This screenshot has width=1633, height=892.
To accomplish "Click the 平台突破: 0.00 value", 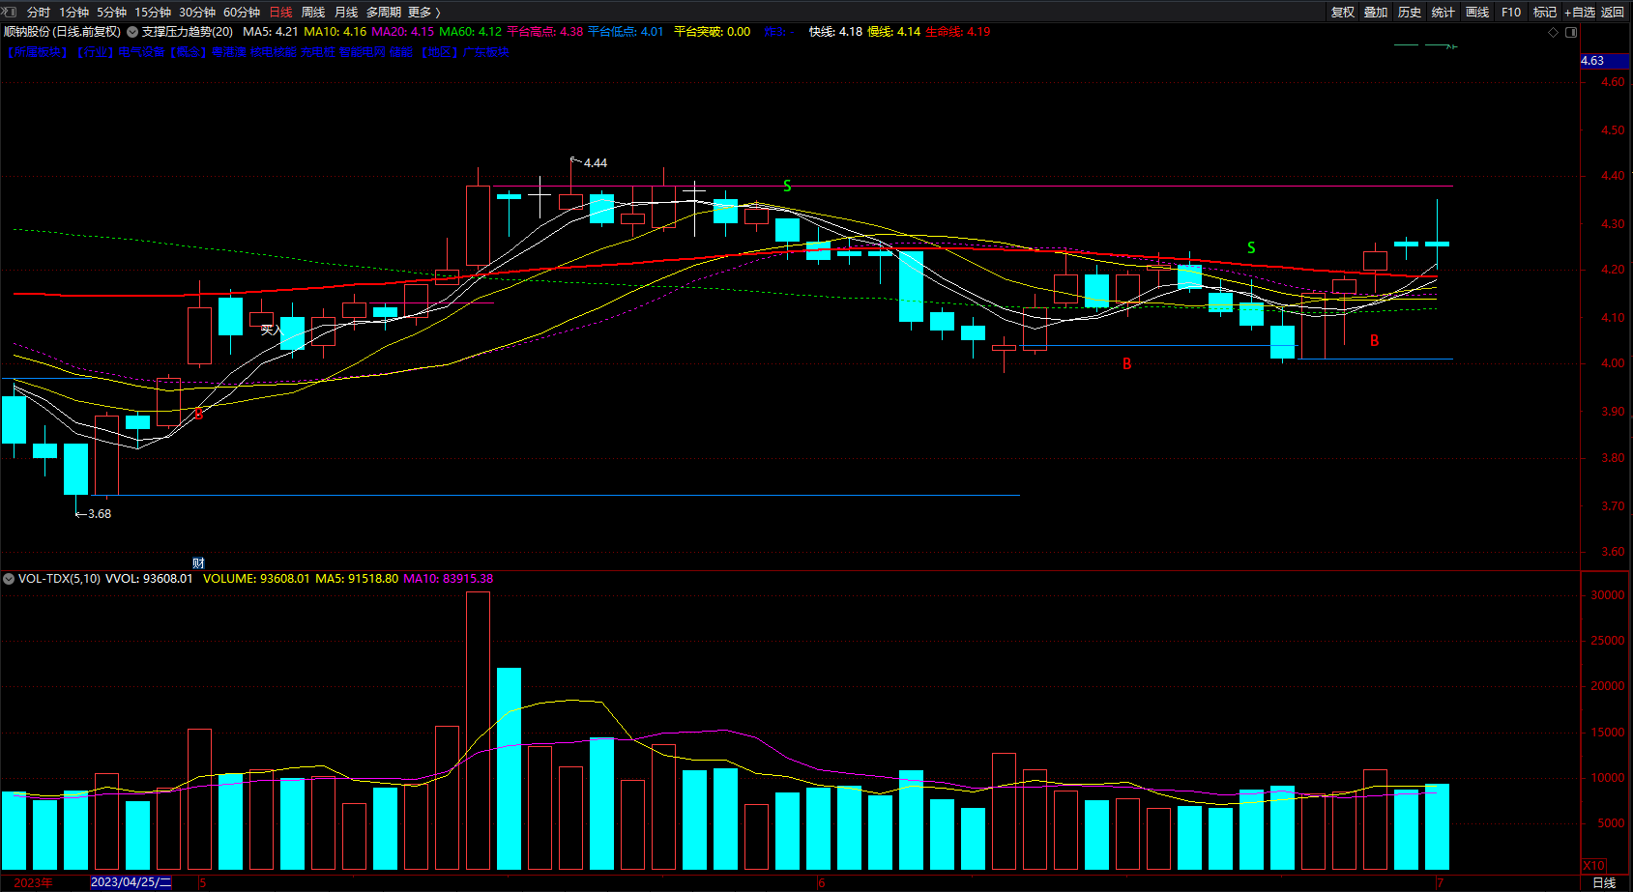I will pos(713,32).
